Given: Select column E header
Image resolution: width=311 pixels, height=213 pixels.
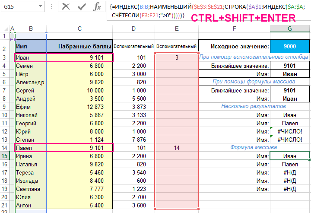Looking at the screenshot, I should 177,29.
